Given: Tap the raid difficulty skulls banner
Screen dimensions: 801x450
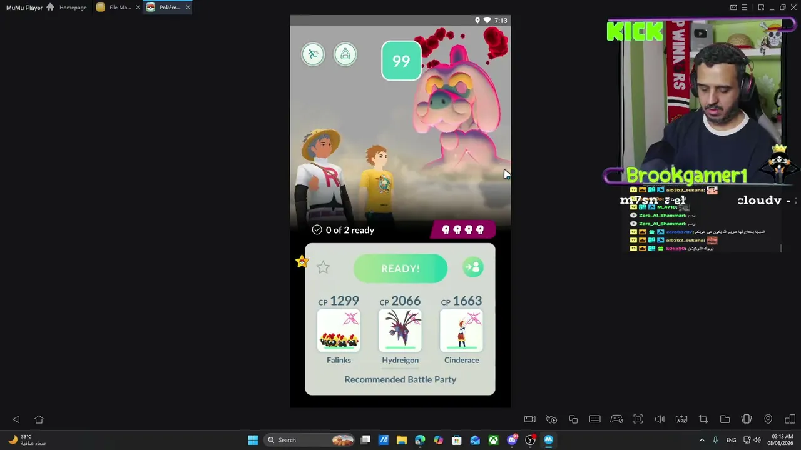Looking at the screenshot, I should point(463,230).
